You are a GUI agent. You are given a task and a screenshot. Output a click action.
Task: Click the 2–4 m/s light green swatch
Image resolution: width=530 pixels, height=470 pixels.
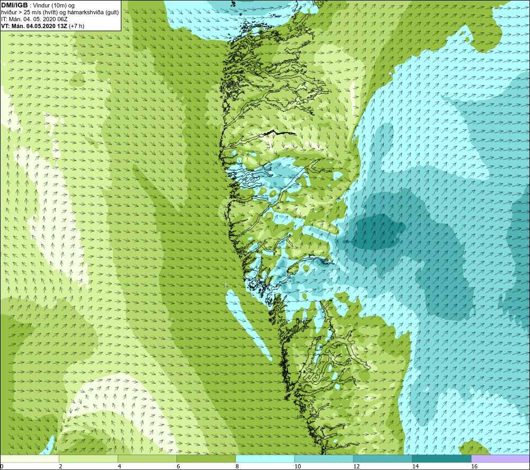(x=88, y=458)
